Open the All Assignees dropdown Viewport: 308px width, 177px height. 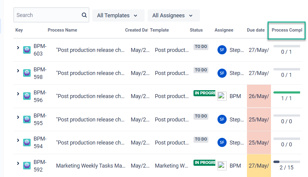point(174,15)
